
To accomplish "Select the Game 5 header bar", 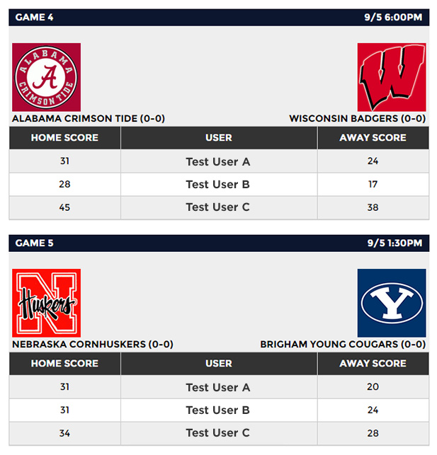I will coord(219,243).
